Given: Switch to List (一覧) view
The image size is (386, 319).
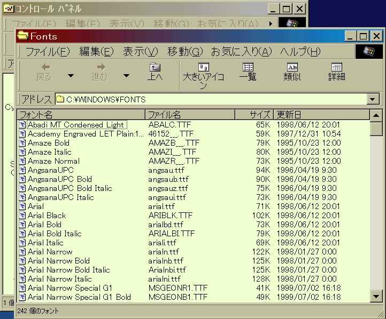Looking at the screenshot, I should pyautogui.click(x=248, y=71).
